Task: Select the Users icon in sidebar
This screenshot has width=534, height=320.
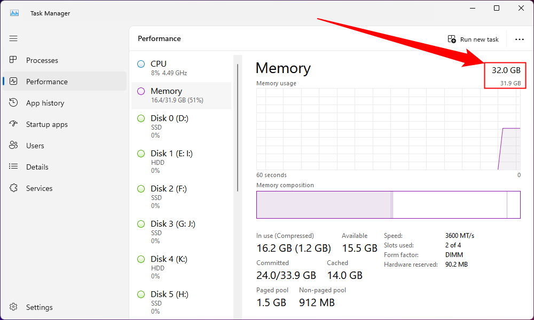Action: click(x=13, y=146)
